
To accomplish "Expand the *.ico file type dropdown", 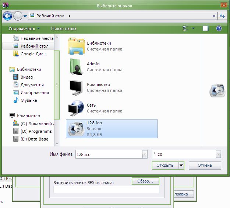I will (x=218, y=155).
